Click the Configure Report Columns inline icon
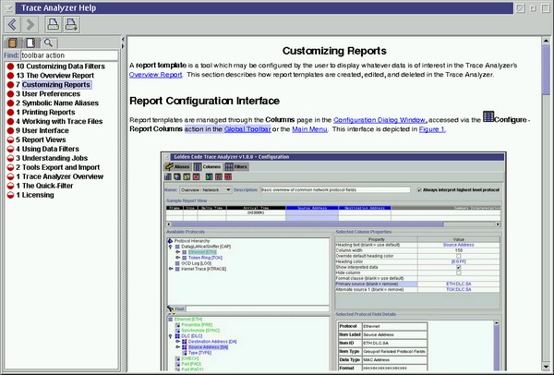The width and height of the screenshot is (554, 375). click(x=488, y=116)
